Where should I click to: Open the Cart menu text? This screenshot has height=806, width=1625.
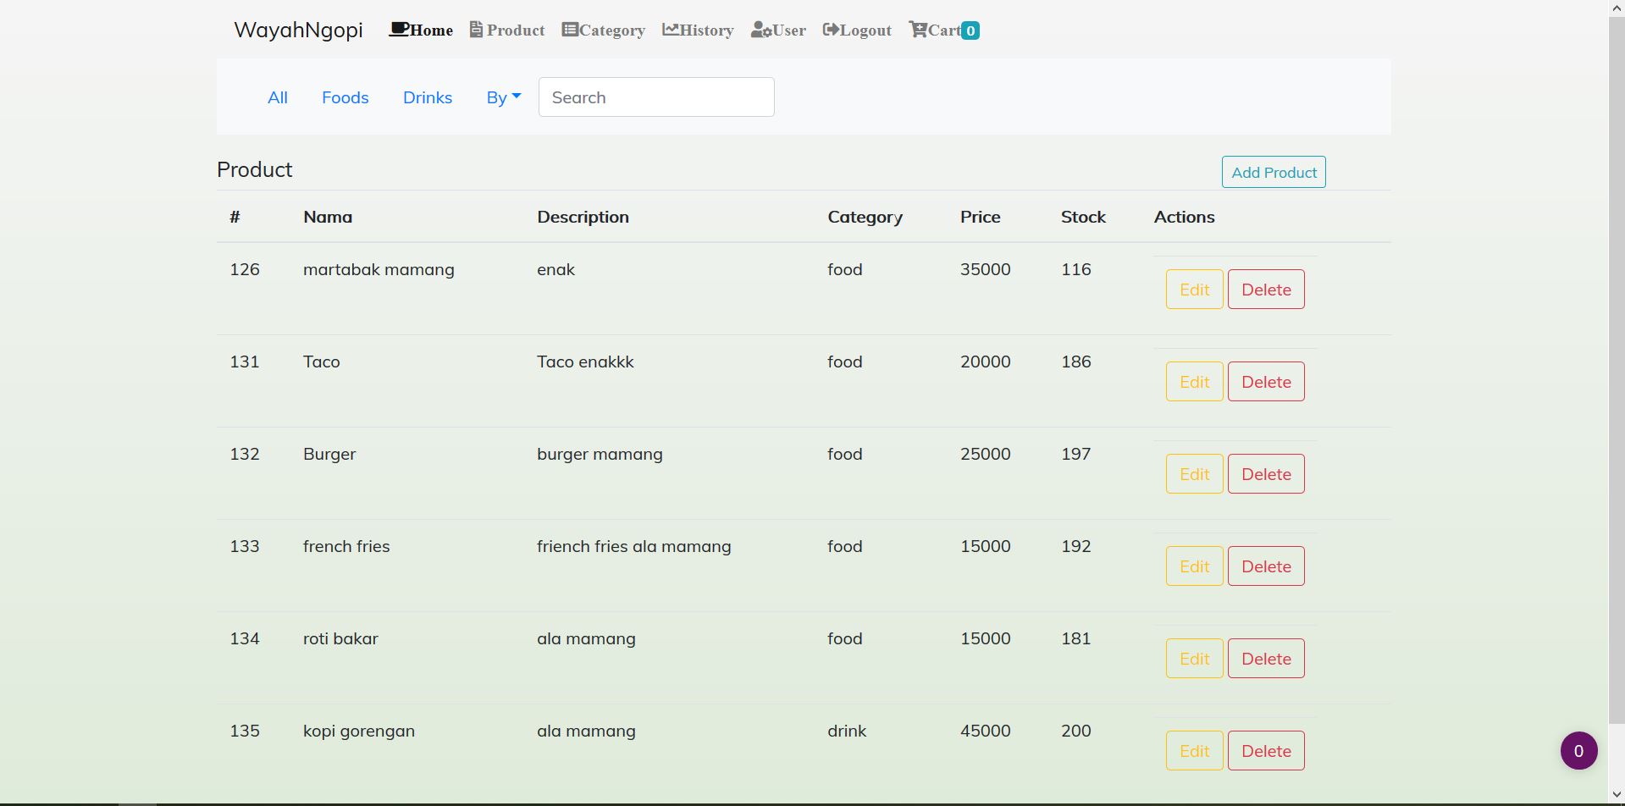(944, 30)
